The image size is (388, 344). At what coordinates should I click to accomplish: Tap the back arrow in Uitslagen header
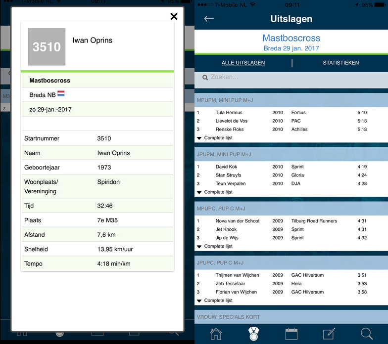click(x=209, y=19)
